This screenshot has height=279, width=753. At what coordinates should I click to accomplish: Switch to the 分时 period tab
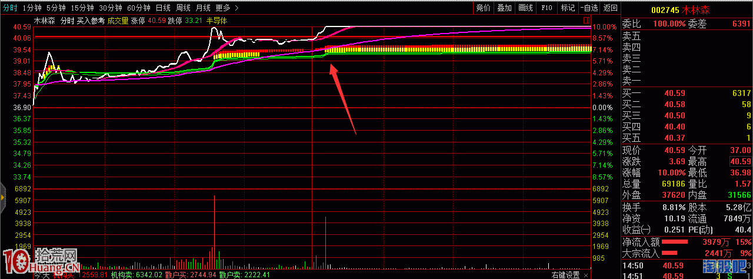pyautogui.click(x=10, y=8)
